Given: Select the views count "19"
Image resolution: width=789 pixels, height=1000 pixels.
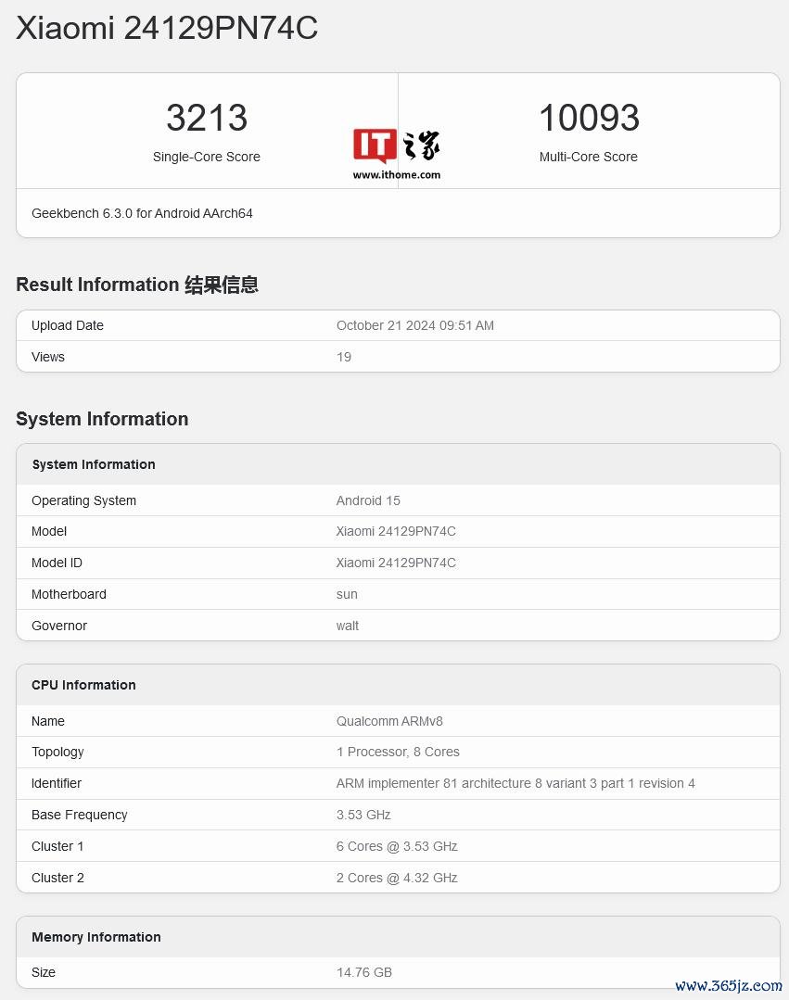Looking at the screenshot, I should [344, 357].
